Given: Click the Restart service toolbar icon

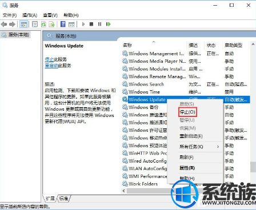Looking at the screenshot, I should (x=108, y=24).
